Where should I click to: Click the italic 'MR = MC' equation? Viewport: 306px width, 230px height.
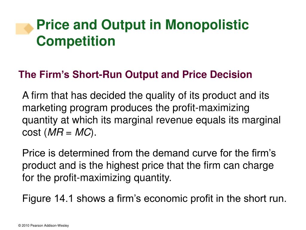(69, 132)
